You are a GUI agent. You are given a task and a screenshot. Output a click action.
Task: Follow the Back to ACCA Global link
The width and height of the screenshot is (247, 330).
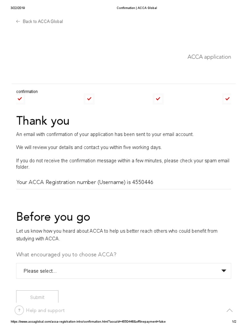coord(43,22)
